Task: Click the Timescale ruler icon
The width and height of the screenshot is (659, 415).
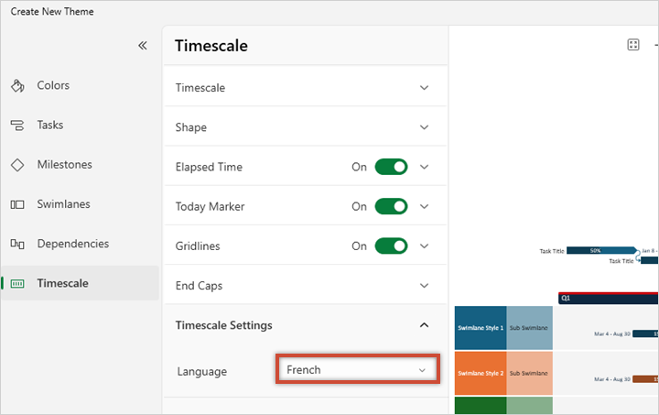Action: coord(17,284)
